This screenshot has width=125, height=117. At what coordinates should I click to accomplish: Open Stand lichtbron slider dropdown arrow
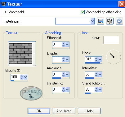point(100,90)
